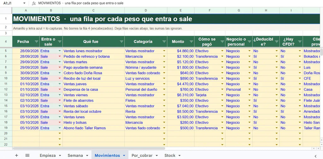Open Entra o sale dropdown in empty row 20
323x159 pixels.
[x=60, y=133]
